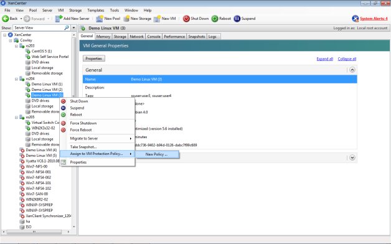Click the Win7-SAN-00 stopped VM icon
The height and width of the screenshot is (244, 391).
22,194
